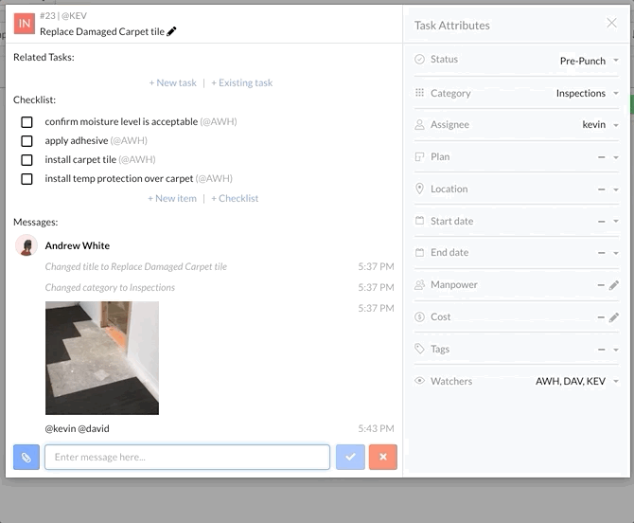Expand the Start date dropdown arrow
The image size is (634, 523).
(x=616, y=221)
